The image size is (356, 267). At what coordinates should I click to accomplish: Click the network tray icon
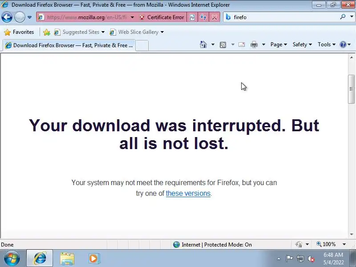pyautogui.click(x=300, y=259)
